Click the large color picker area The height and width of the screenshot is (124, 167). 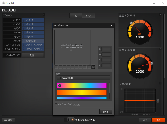pyautogui.click(x=72, y=47)
